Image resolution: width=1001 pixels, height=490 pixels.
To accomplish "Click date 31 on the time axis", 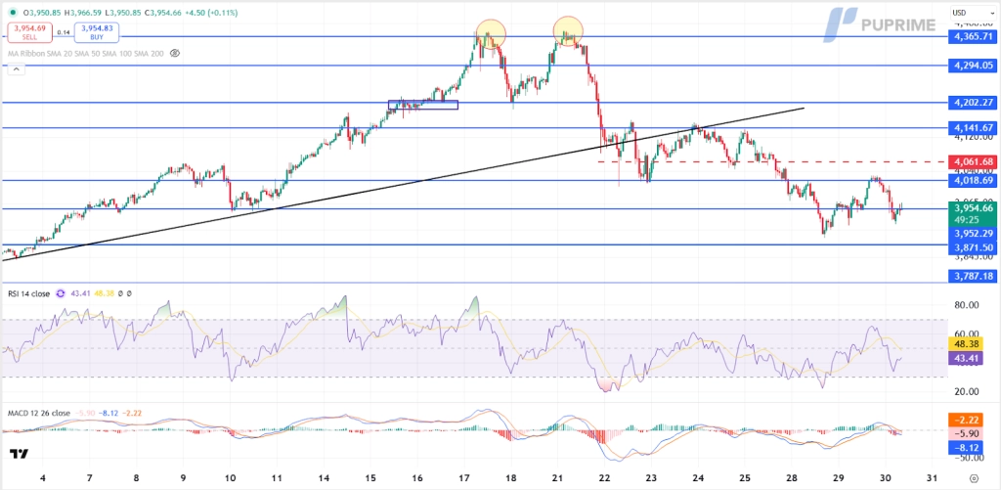I will 932,478.
